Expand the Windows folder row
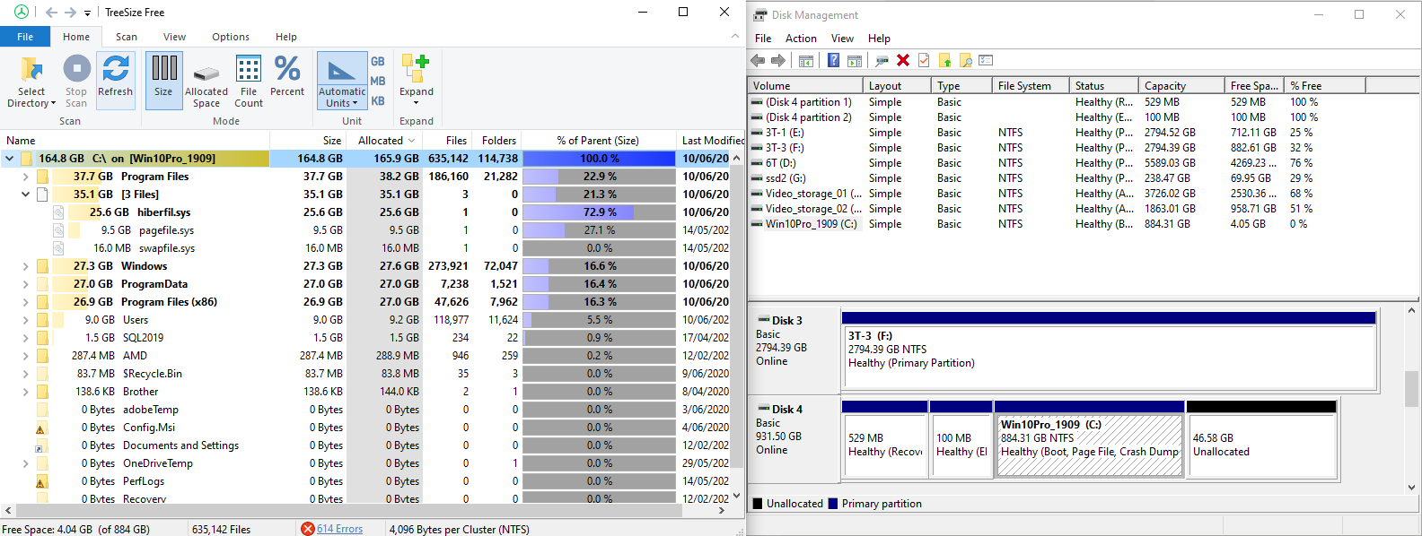The height and width of the screenshot is (536, 1422). tap(25, 266)
